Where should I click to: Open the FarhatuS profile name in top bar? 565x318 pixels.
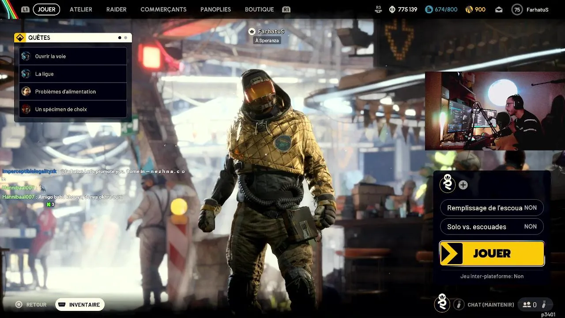tap(537, 9)
